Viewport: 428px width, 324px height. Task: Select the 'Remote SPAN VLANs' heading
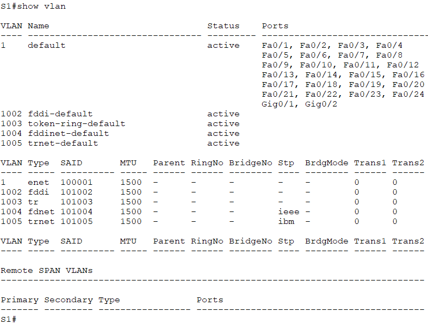pos(47,271)
